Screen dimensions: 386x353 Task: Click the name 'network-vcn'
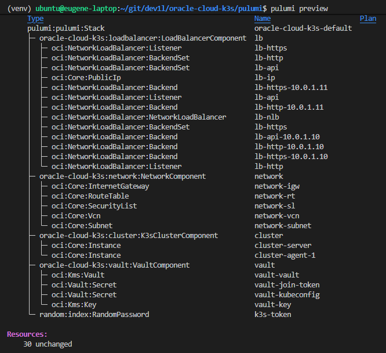[276, 216]
